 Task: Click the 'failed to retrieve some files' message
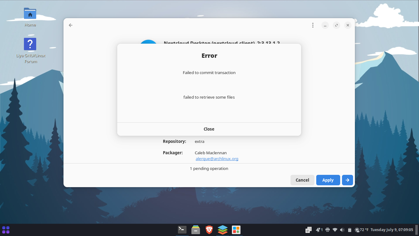tap(209, 97)
